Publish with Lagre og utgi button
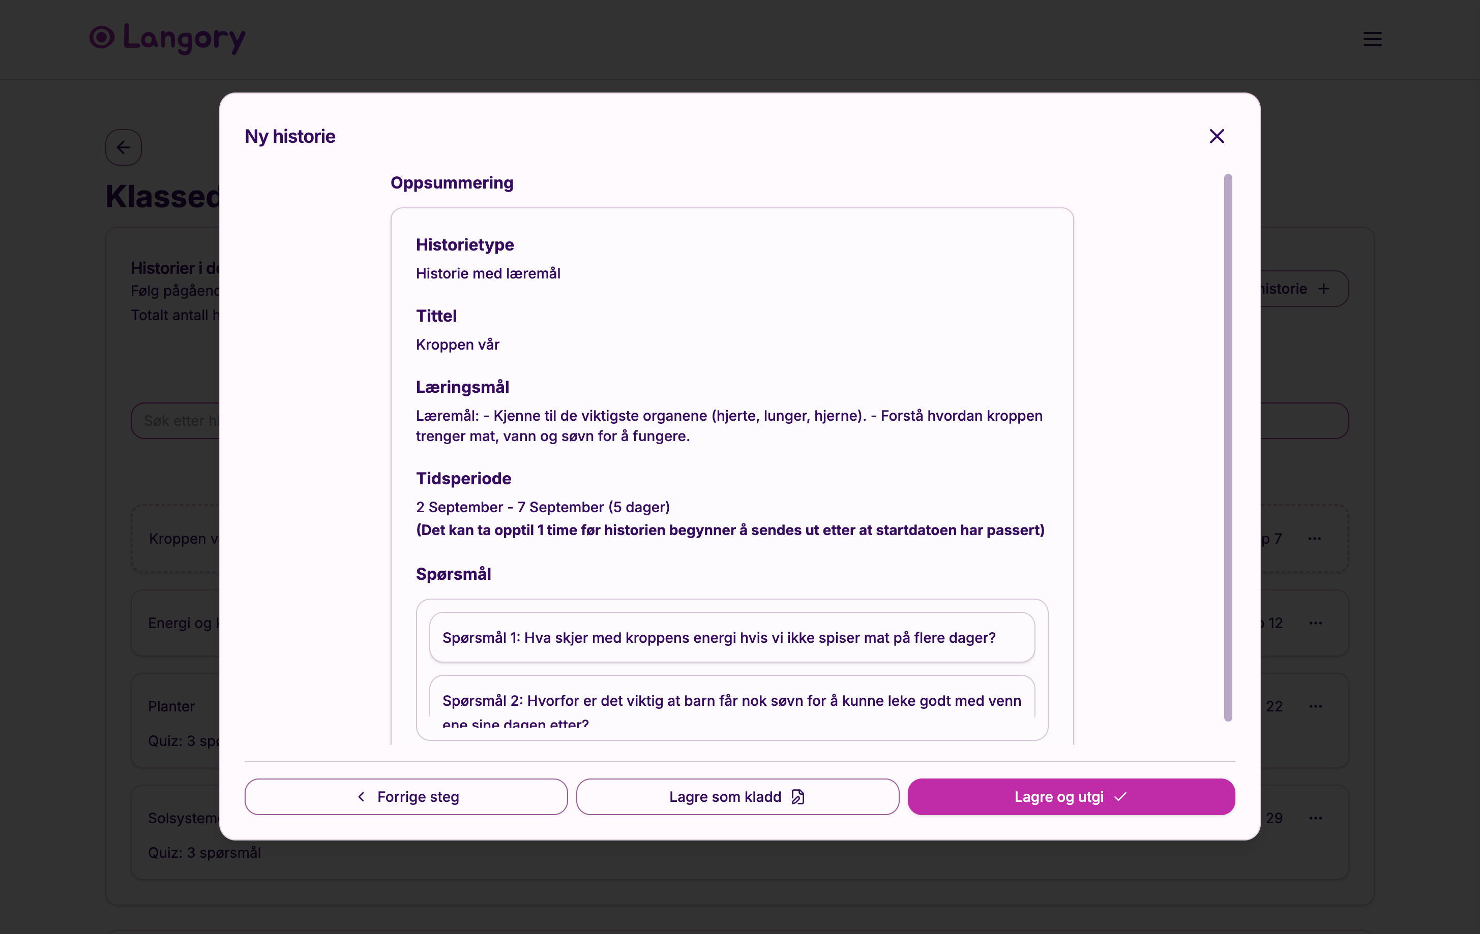The image size is (1480, 934). point(1071,796)
